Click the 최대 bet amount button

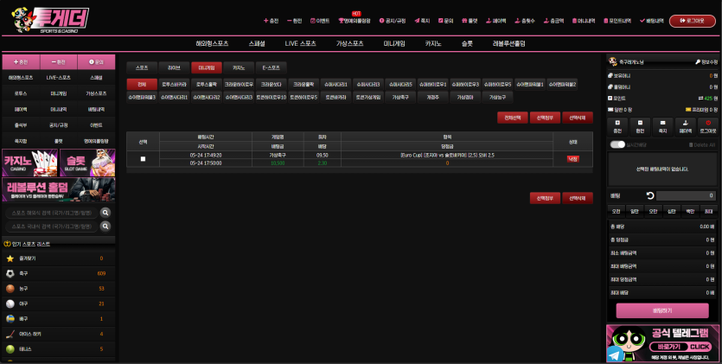point(709,210)
